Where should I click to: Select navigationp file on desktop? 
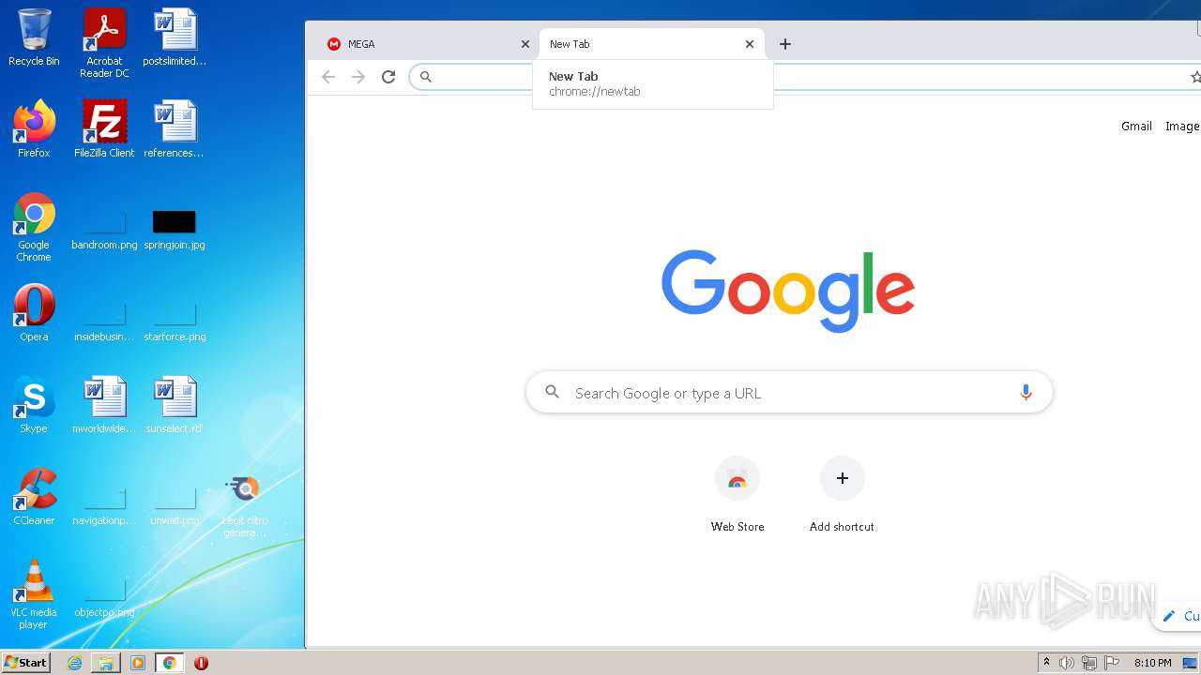[x=104, y=504]
